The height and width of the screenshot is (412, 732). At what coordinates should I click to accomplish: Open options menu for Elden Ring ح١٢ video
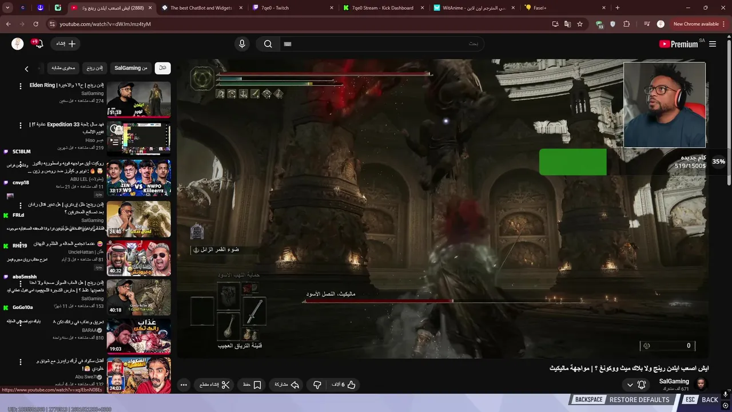click(21, 86)
